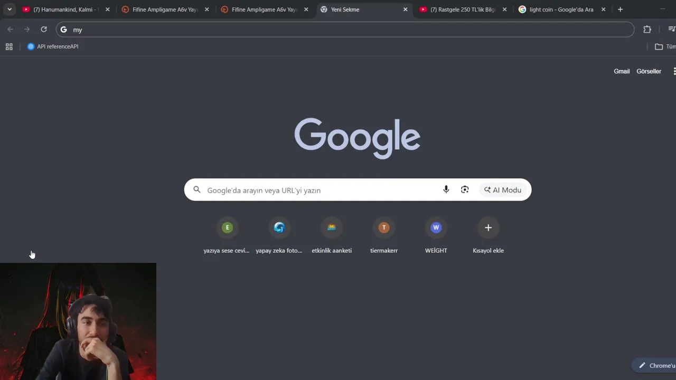
Task: Close the Rastgele 250 TL'lik tab
Action: [x=504, y=9]
